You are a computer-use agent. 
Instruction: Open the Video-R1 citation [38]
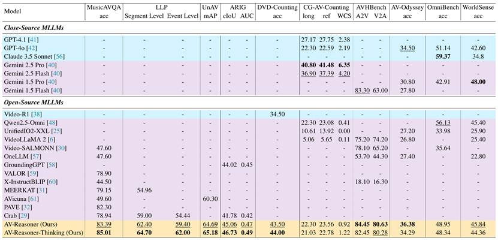(36, 114)
